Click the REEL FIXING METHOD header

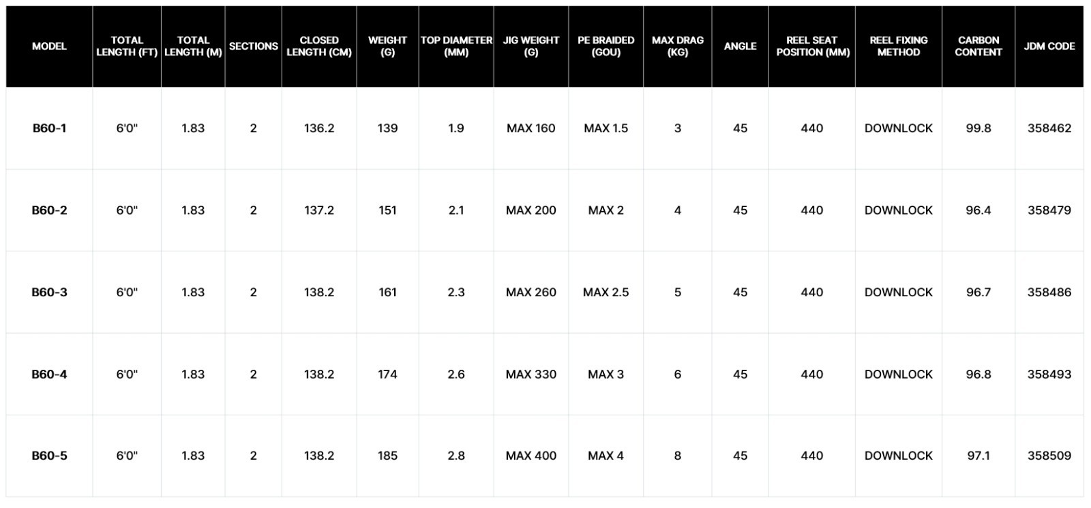[899, 46]
